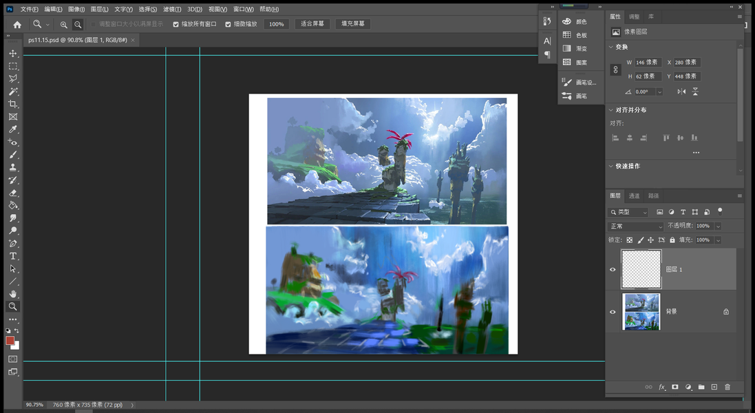755x413 pixels.
Task: Select the Smudge tool
Action: tap(13, 218)
